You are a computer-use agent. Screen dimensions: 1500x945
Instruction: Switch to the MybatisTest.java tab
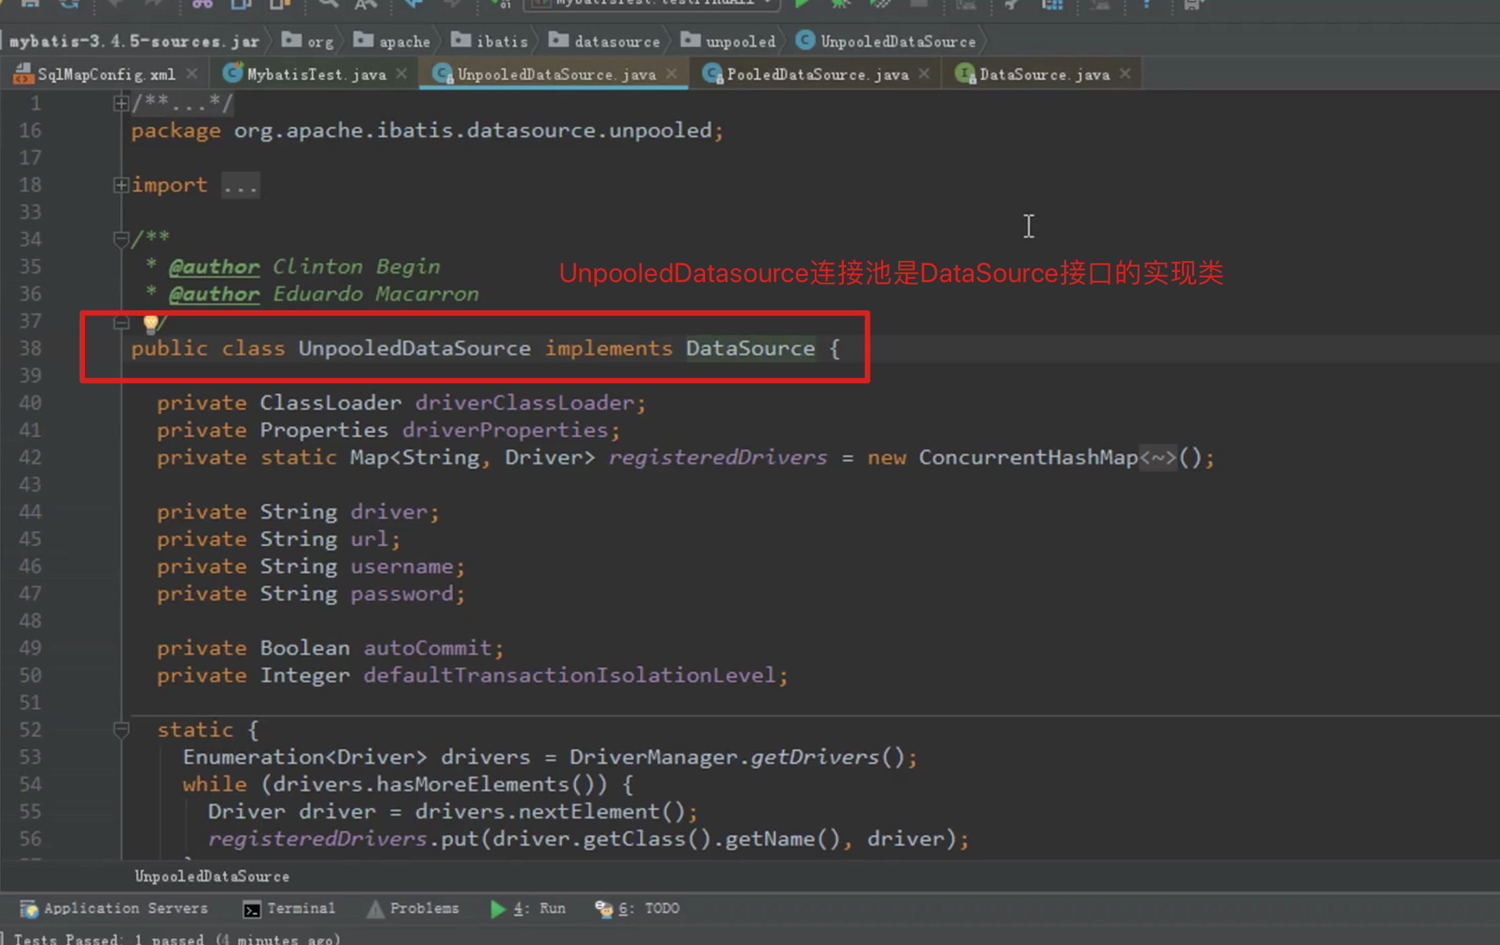[316, 74]
